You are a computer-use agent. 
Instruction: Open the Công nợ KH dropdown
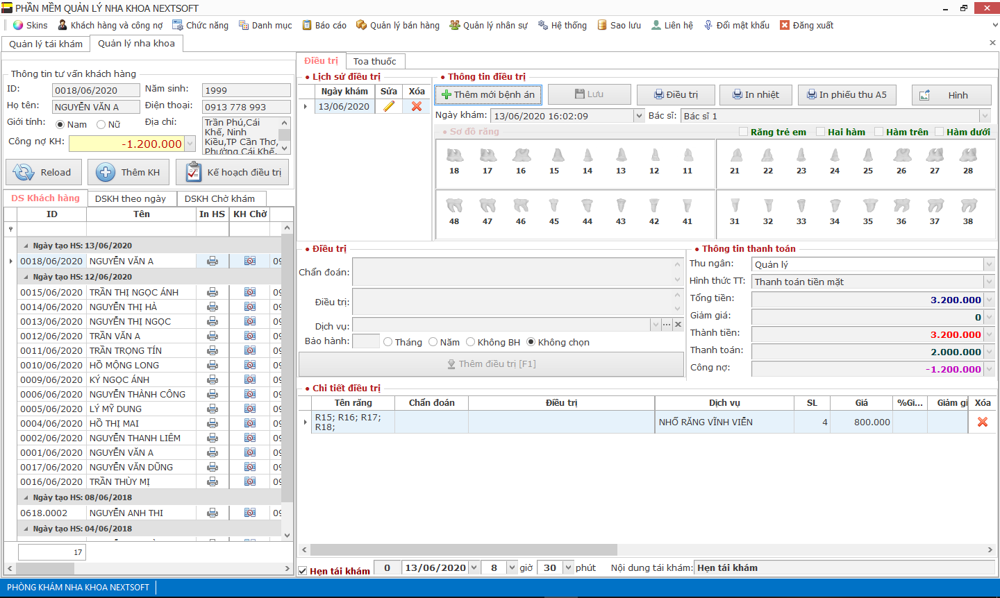(x=190, y=144)
